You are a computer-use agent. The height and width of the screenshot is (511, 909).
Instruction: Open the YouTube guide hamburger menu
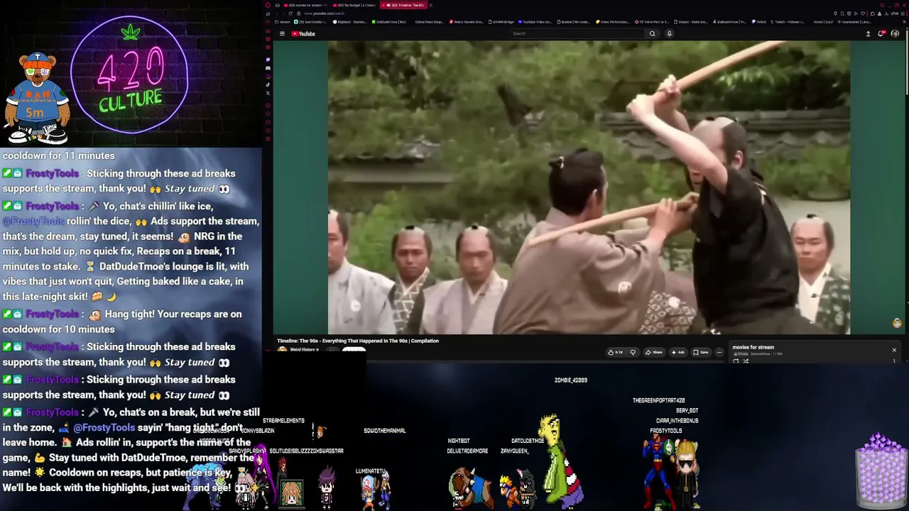tap(282, 33)
